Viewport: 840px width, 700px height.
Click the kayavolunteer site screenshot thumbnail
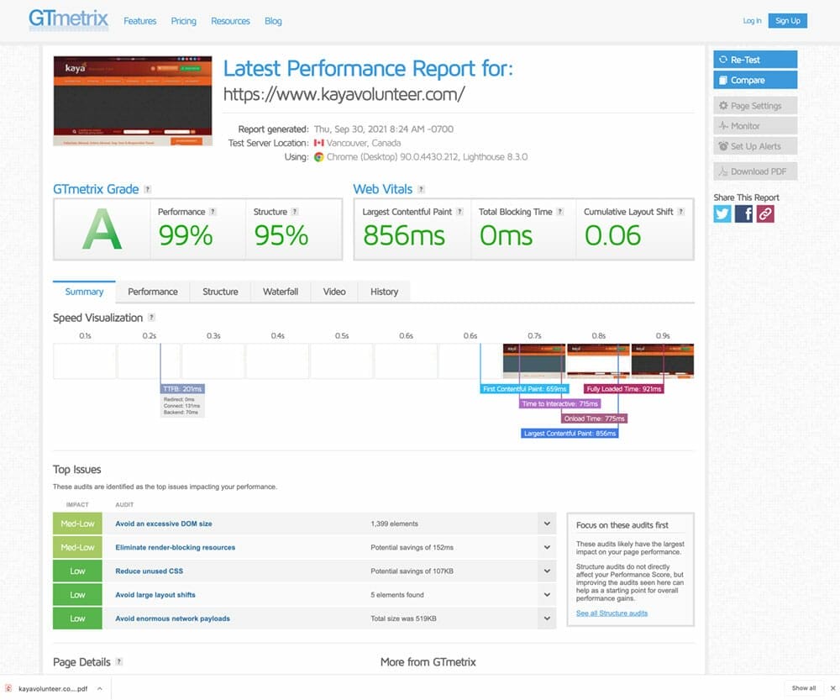133,101
